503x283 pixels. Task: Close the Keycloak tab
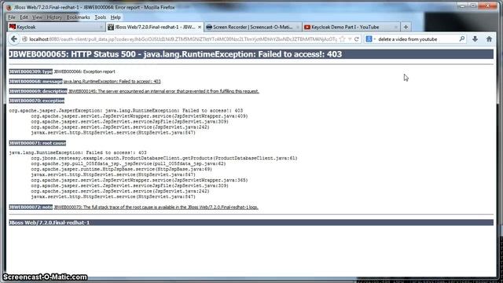click(101, 28)
